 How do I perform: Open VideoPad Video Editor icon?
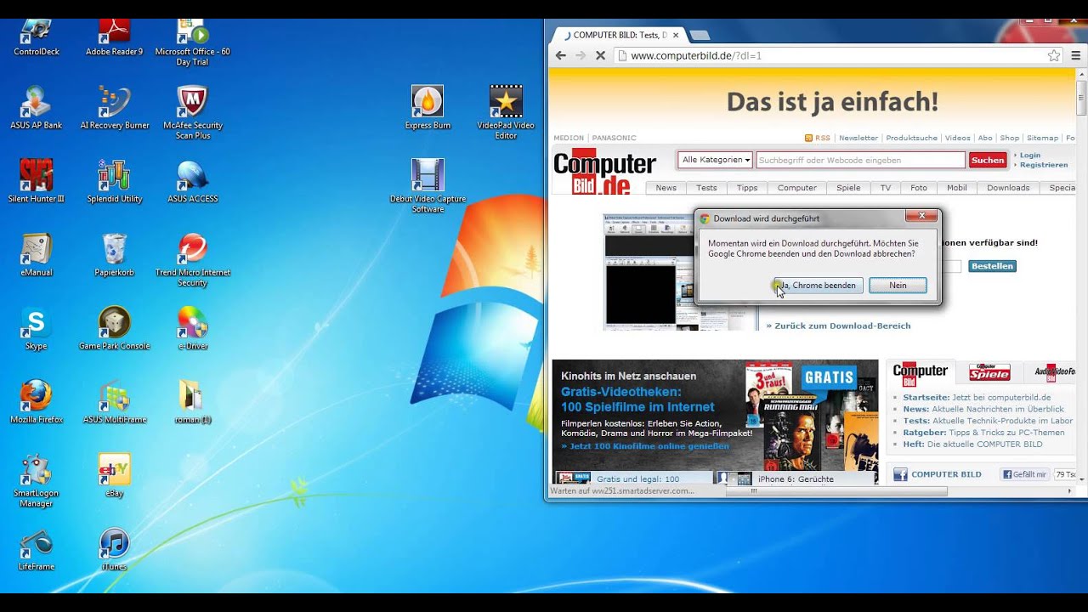tap(506, 112)
